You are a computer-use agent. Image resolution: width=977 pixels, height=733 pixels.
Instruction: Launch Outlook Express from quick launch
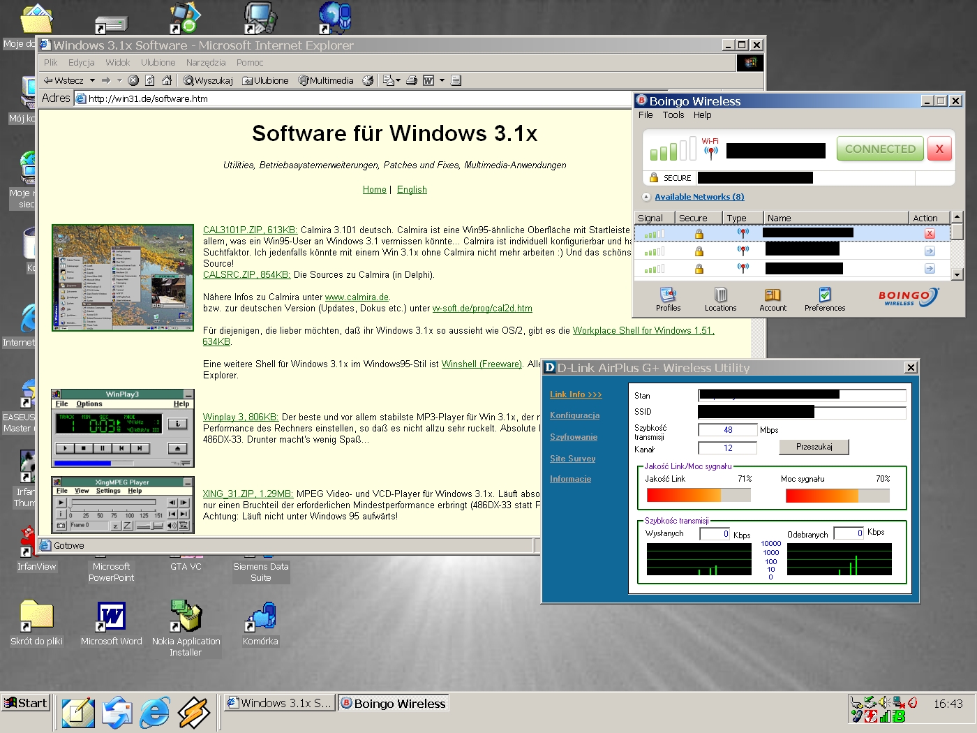click(x=117, y=713)
